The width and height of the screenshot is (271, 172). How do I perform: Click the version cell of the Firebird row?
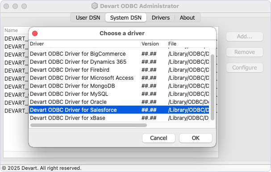click(x=149, y=70)
